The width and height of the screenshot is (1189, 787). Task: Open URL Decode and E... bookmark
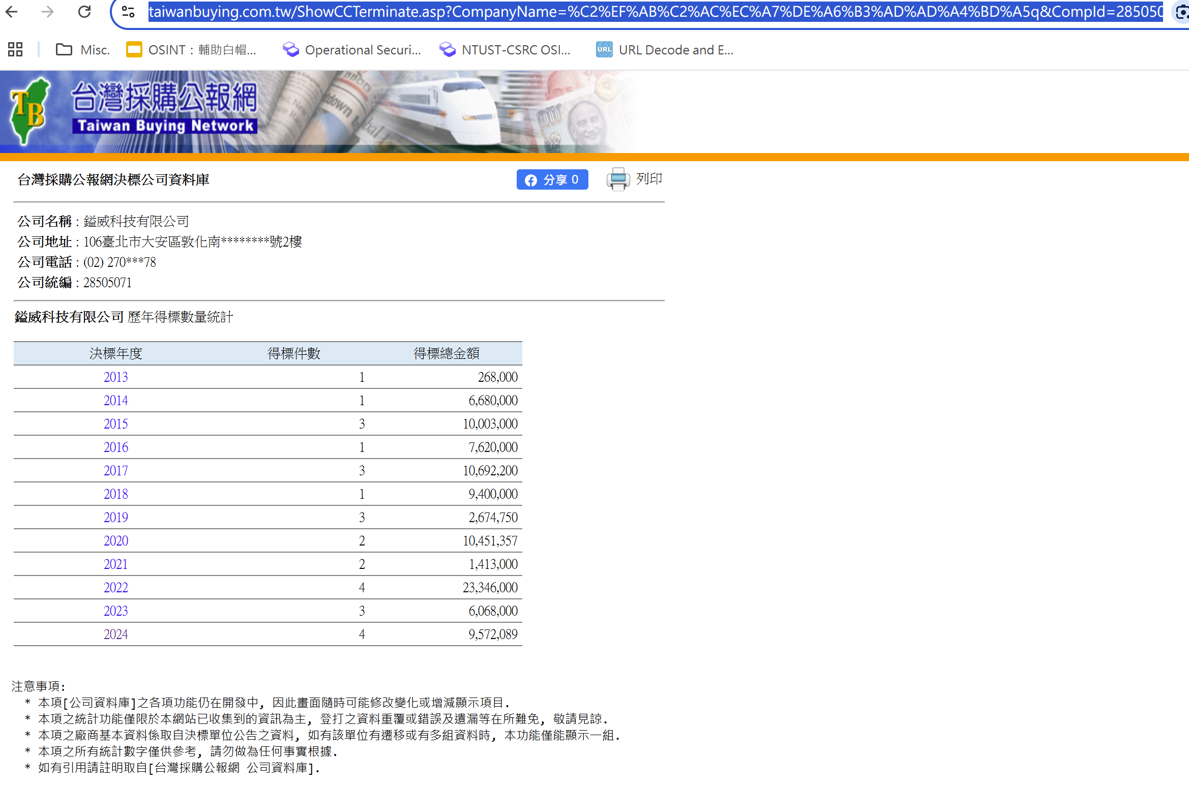click(x=665, y=50)
